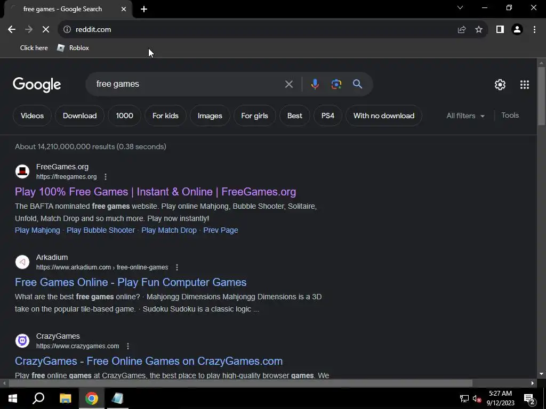Go back with the browser back arrow
This screenshot has width=546, height=409.
pos(12,30)
